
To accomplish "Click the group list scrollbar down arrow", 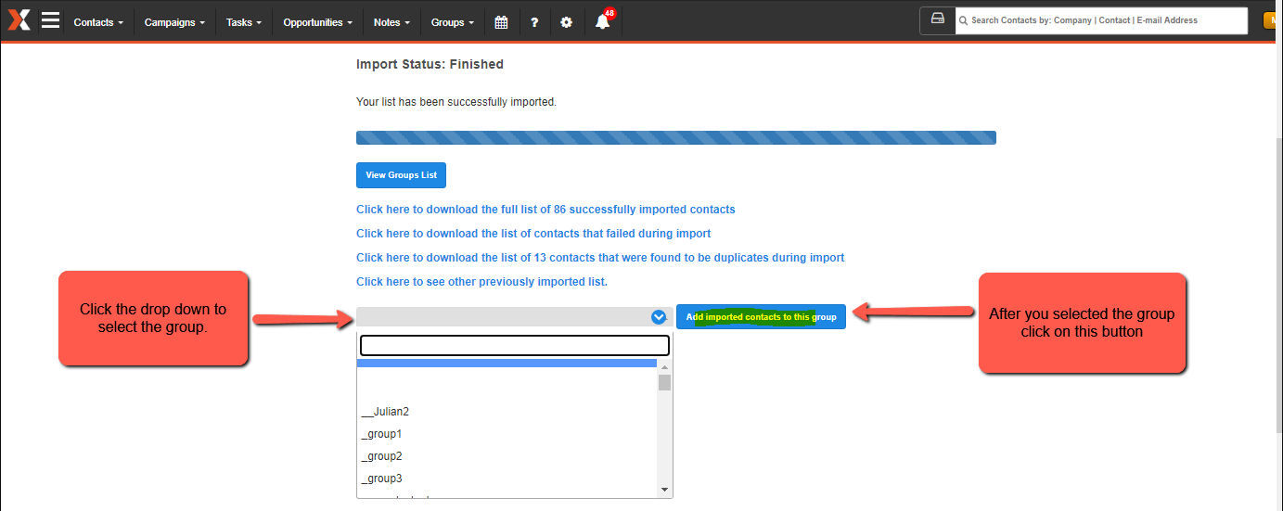I will click(x=664, y=490).
